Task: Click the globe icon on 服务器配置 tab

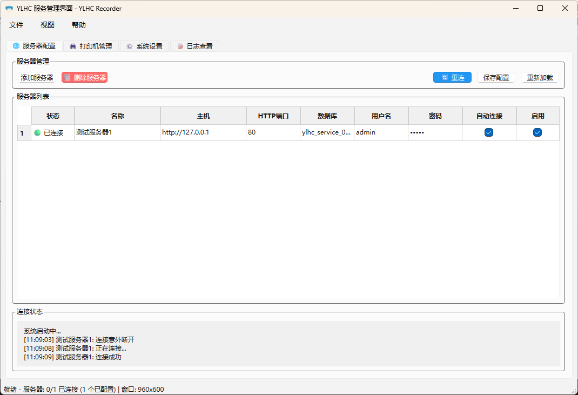Action: pos(16,46)
